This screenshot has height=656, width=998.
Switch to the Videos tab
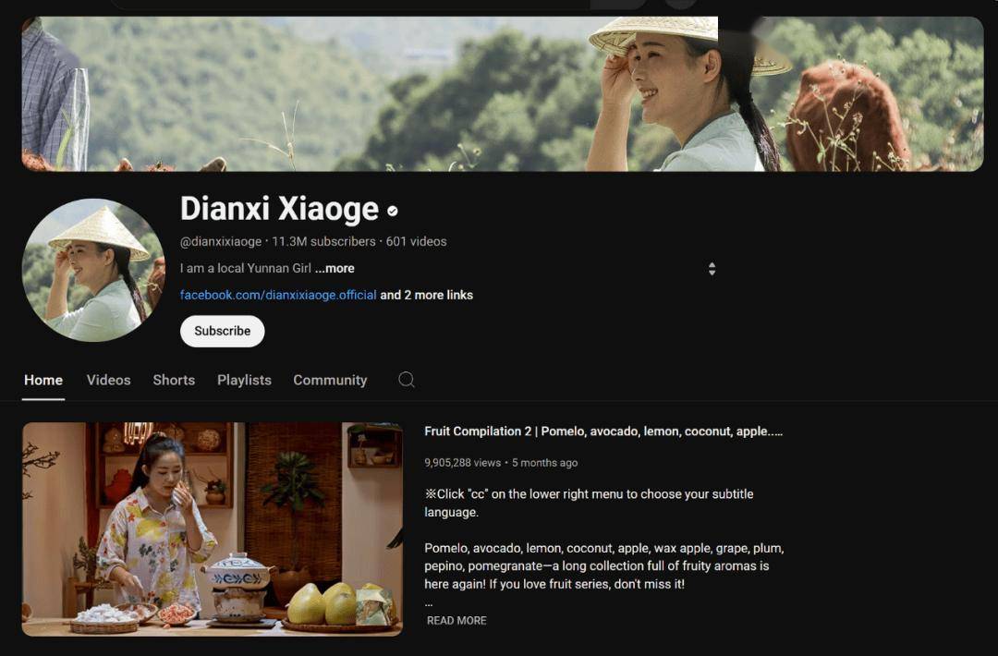click(109, 380)
